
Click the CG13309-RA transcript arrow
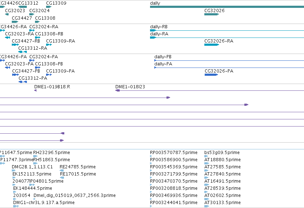49,45
